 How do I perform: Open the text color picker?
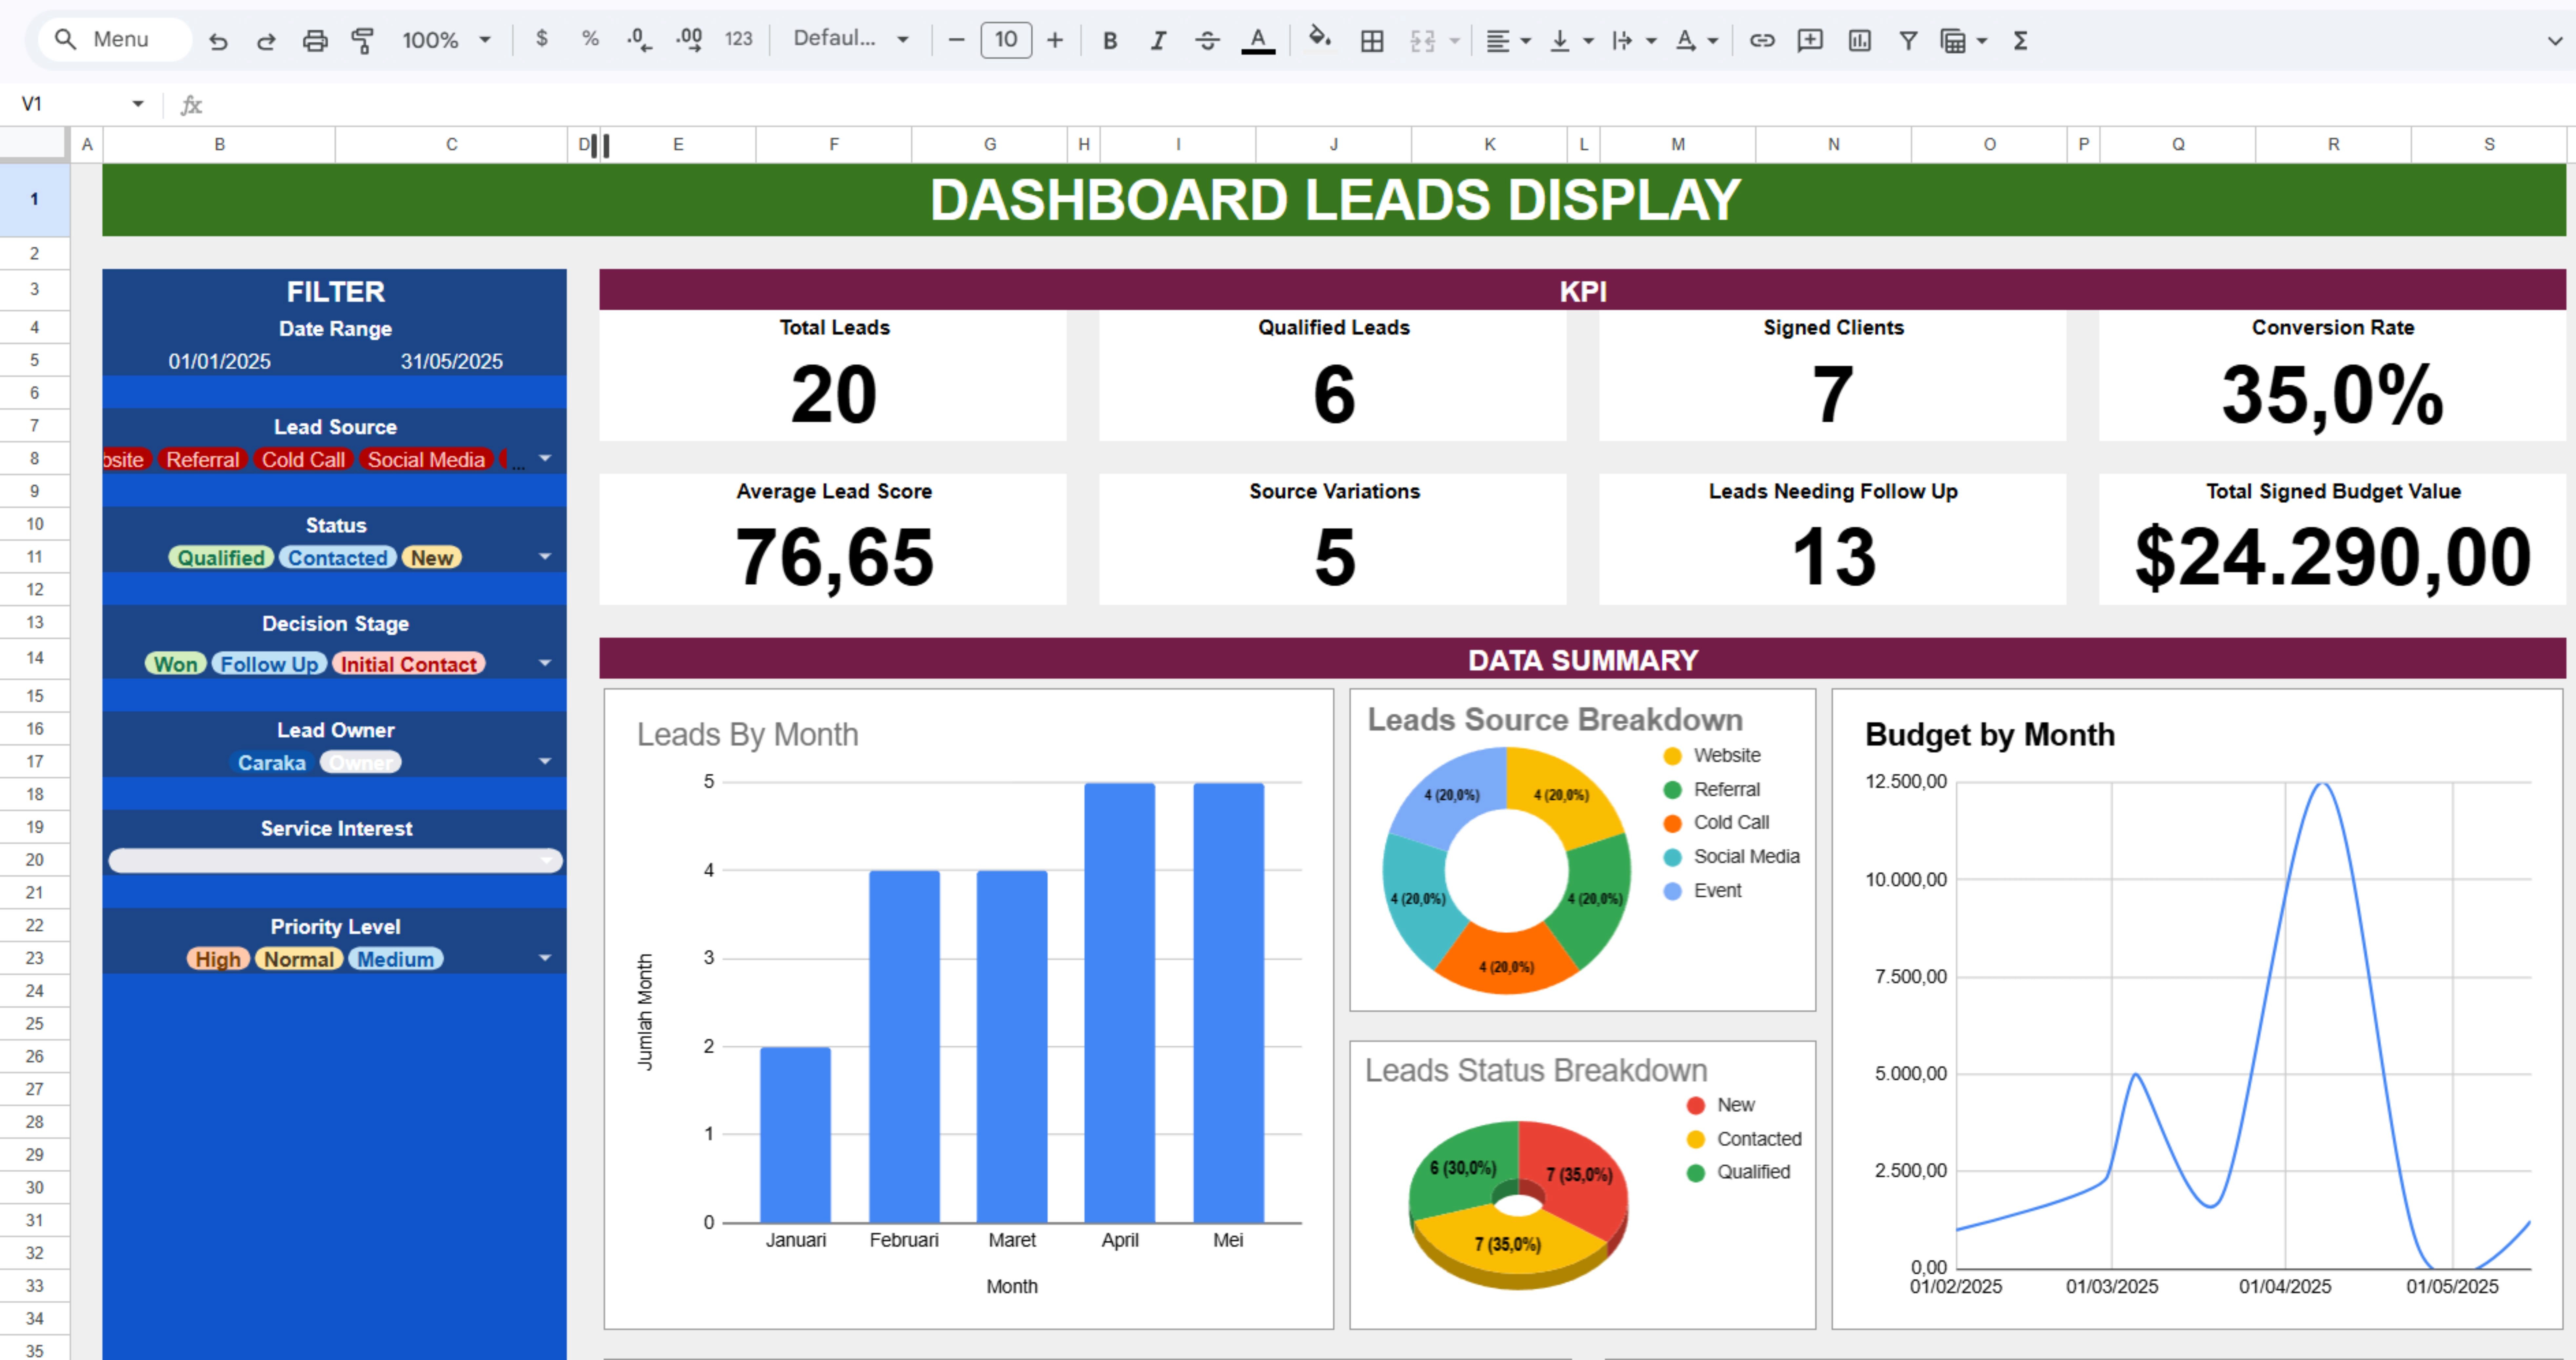click(x=1258, y=40)
